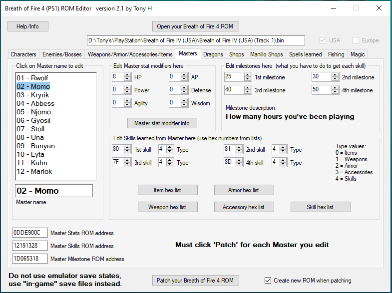
Task: Switch to the Magic tab
Action: (358, 54)
